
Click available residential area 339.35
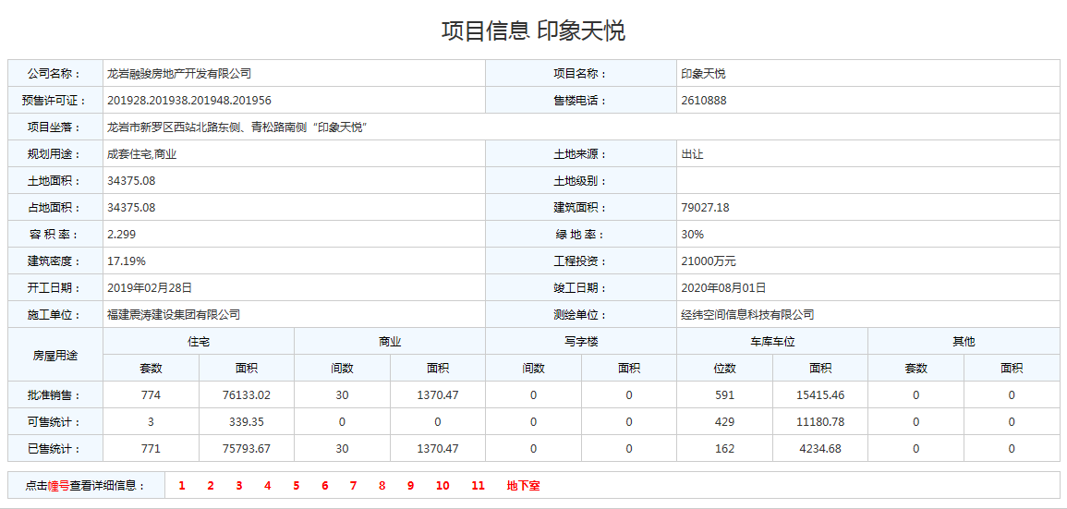(247, 422)
